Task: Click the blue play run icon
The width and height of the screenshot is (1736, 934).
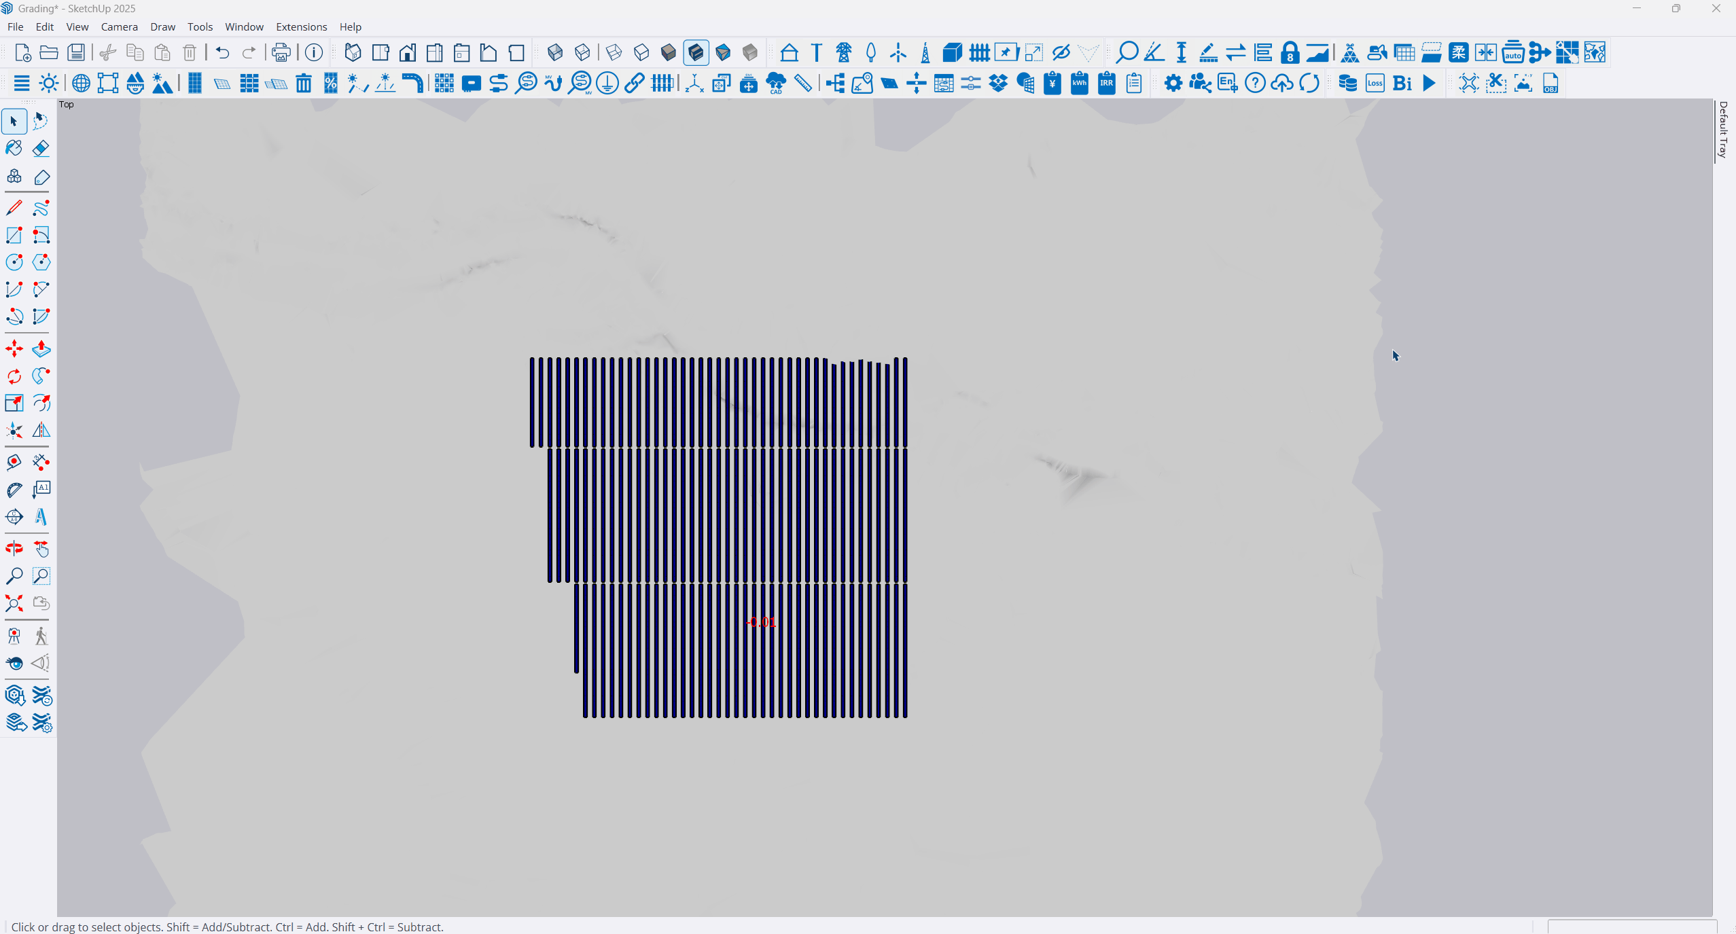Action: (1430, 84)
